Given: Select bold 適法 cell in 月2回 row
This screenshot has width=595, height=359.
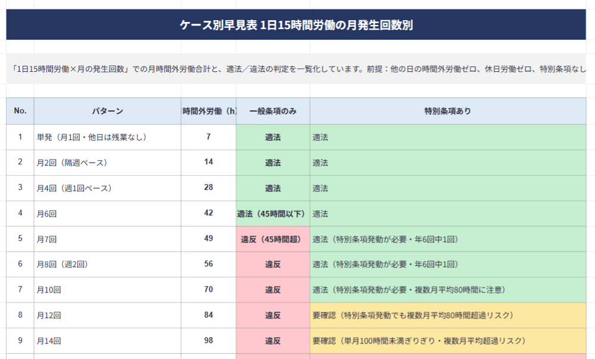Looking at the screenshot, I should pyautogui.click(x=273, y=163).
